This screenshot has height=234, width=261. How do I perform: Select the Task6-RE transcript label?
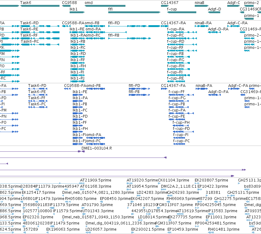(29, 29)
